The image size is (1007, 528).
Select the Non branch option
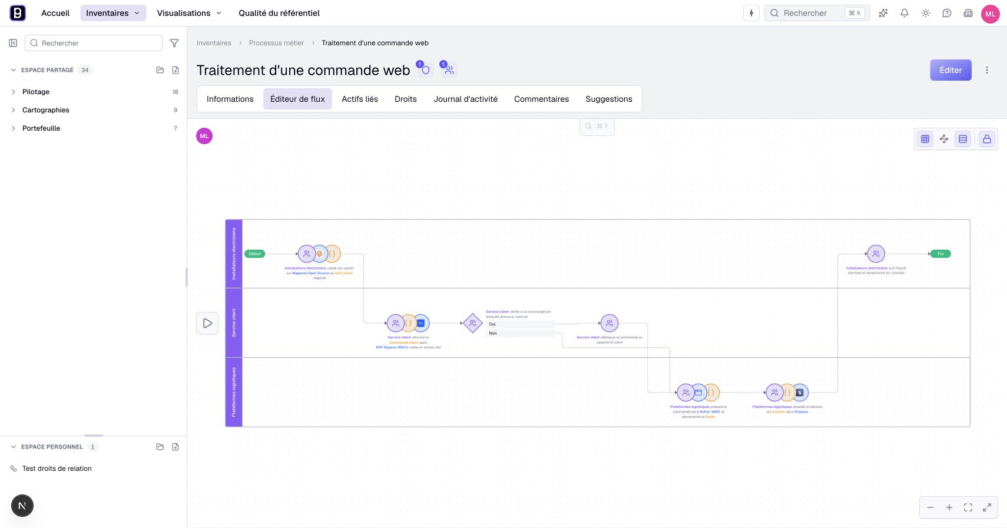521,333
